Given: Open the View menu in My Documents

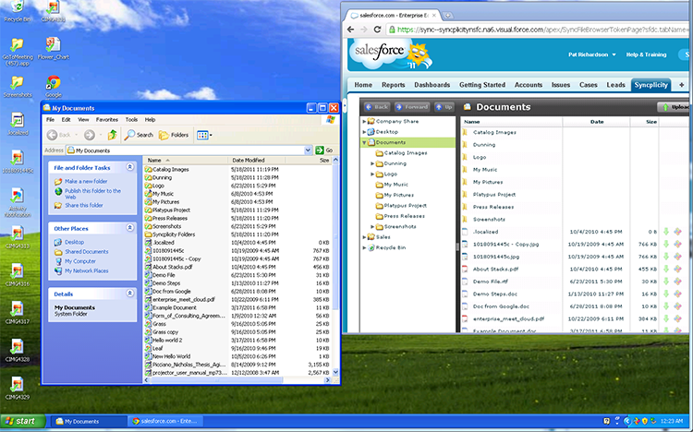Looking at the screenshot, I should coord(83,119).
